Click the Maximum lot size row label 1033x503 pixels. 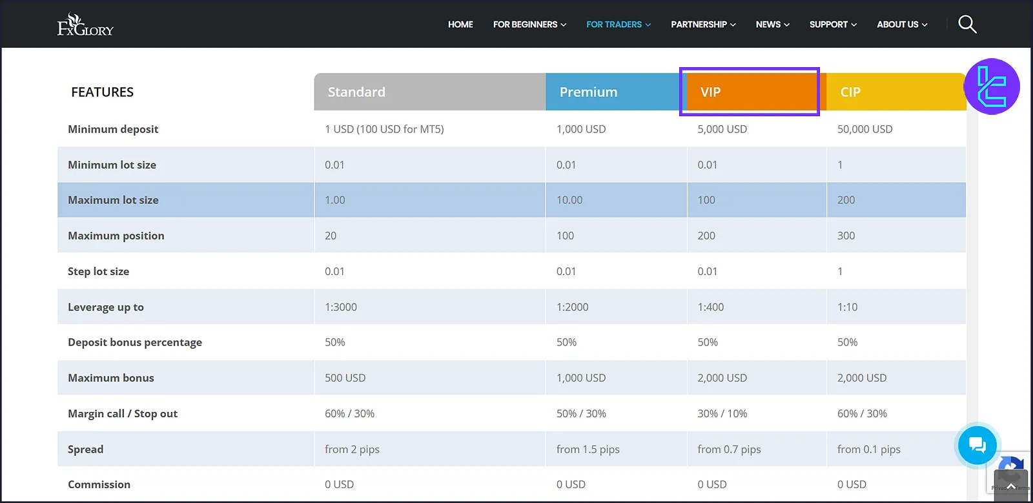pos(113,200)
